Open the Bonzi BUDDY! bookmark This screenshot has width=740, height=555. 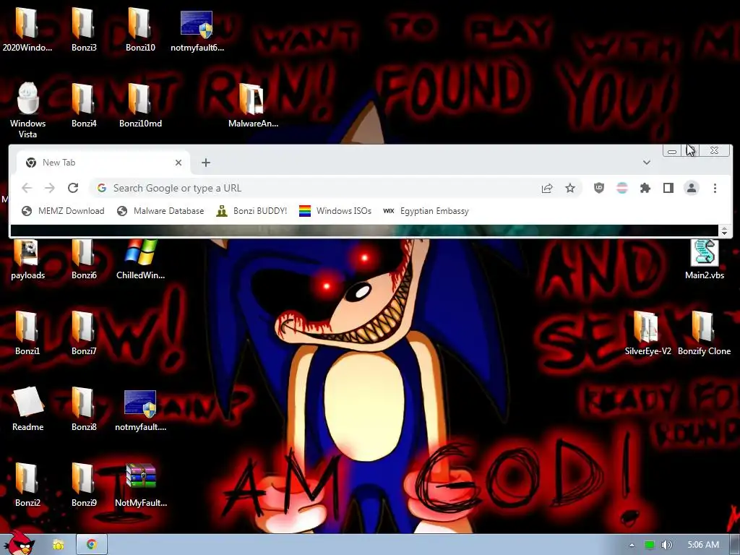(251, 211)
